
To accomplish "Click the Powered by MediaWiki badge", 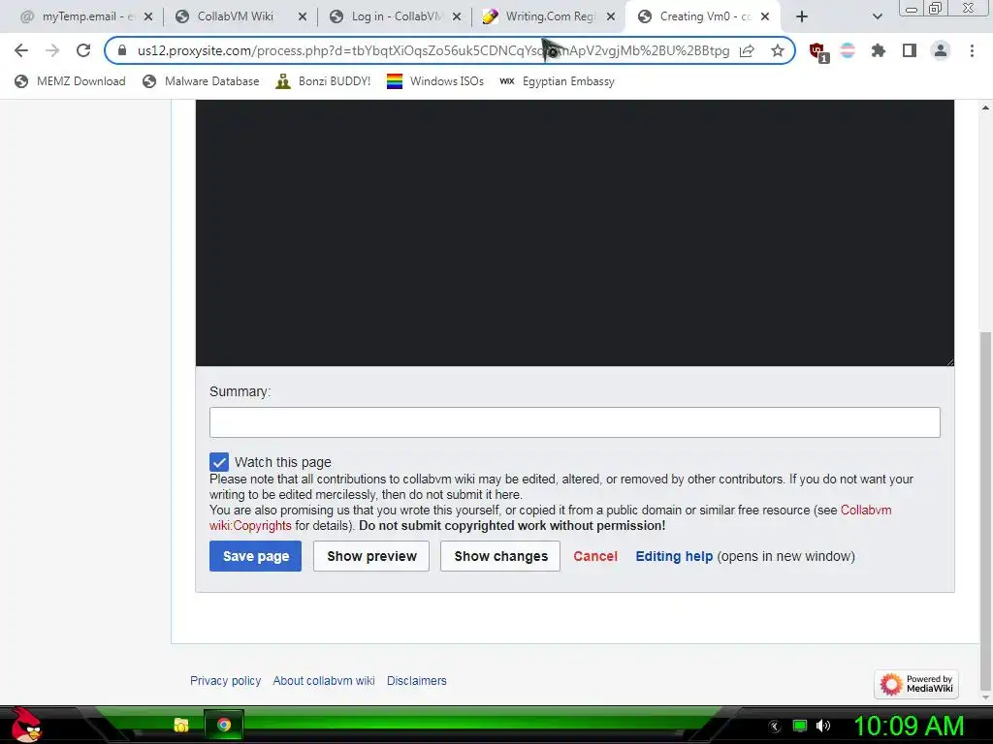I will point(916,684).
